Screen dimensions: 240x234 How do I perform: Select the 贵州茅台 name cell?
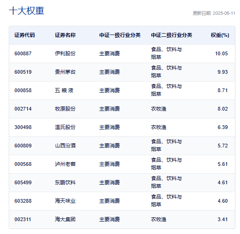65,72
